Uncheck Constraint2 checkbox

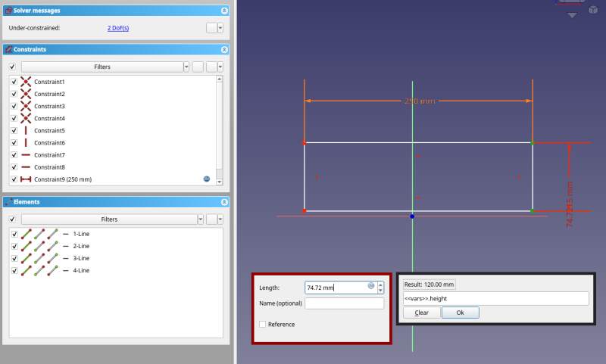tap(14, 94)
